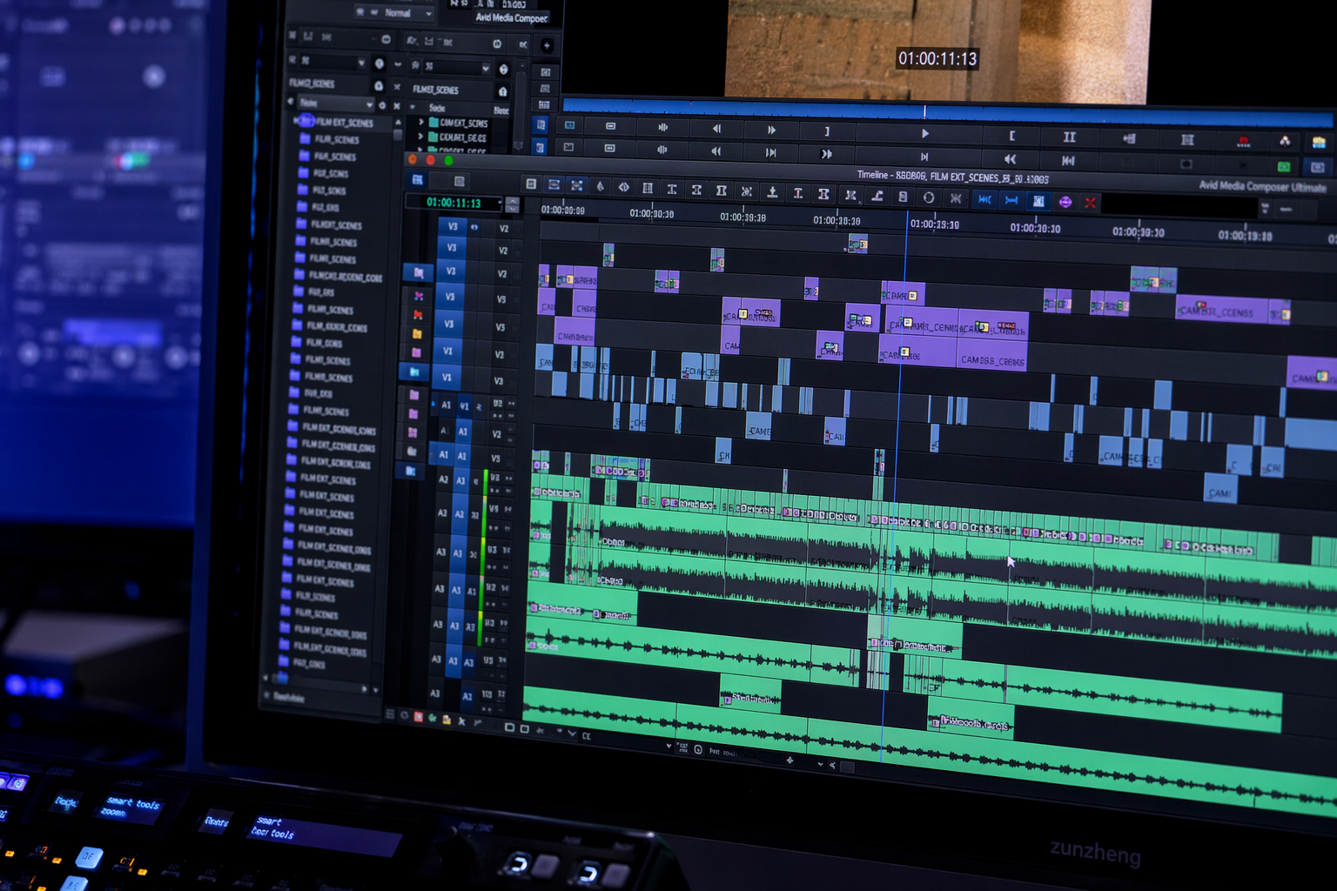Click the stepper arrows beside timecode 01:00:11:13
Screen dimensions: 1337x891
pyautogui.click(x=513, y=205)
